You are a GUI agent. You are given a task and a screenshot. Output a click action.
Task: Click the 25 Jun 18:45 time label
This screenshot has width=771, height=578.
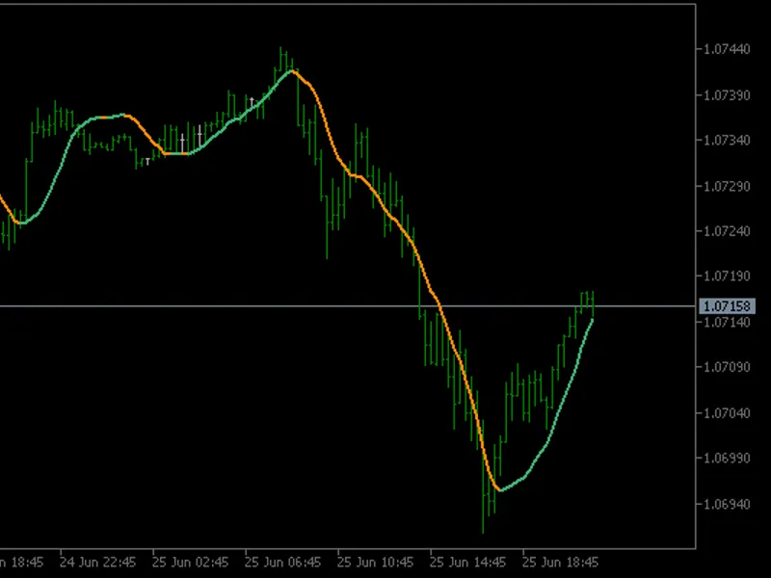[560, 563]
